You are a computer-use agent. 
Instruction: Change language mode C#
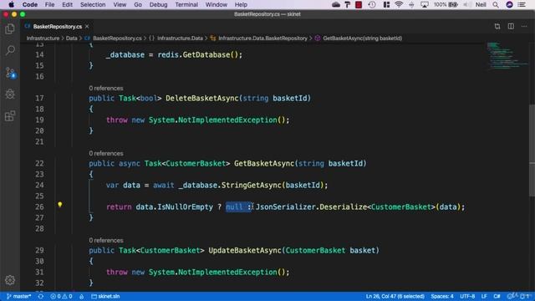[x=497, y=296]
